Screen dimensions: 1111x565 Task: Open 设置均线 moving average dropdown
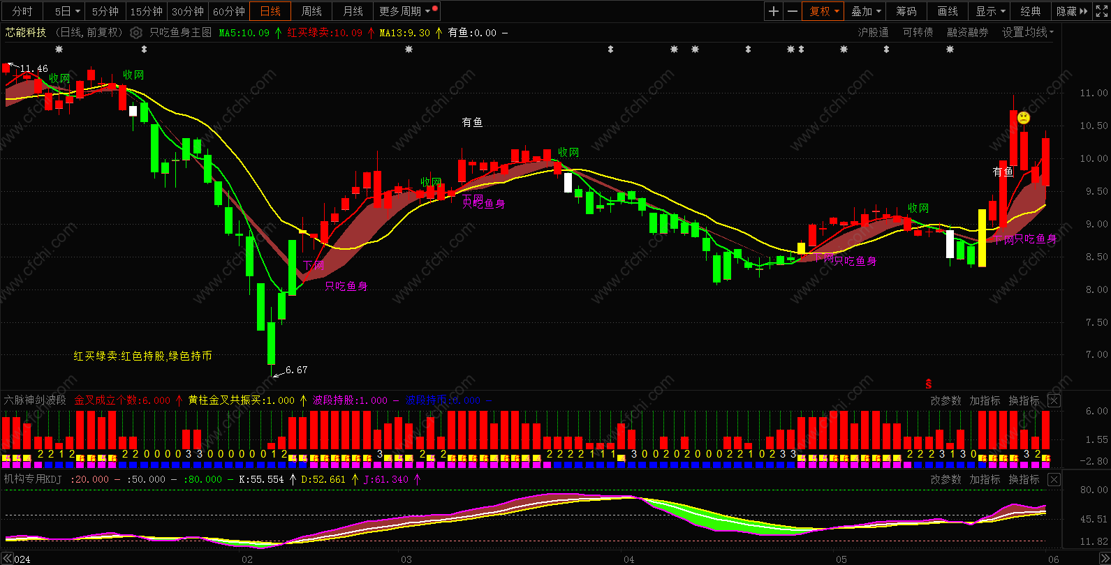[x=1027, y=32]
